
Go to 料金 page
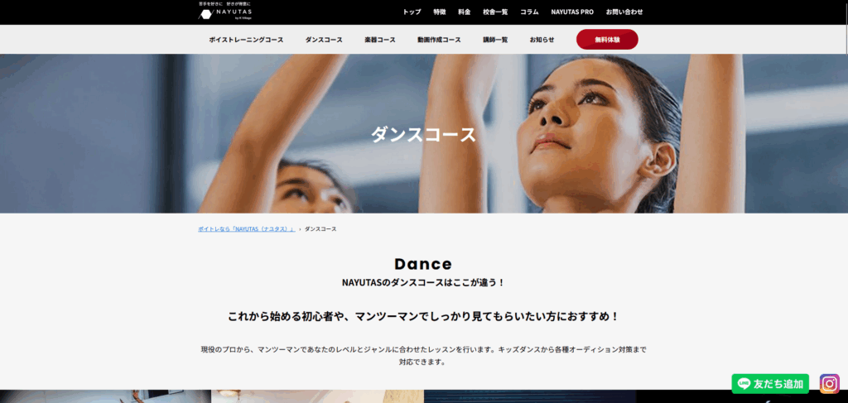point(464,12)
